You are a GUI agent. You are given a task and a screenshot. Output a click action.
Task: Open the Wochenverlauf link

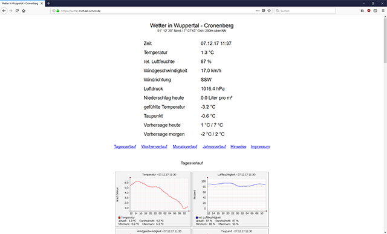(x=154, y=146)
